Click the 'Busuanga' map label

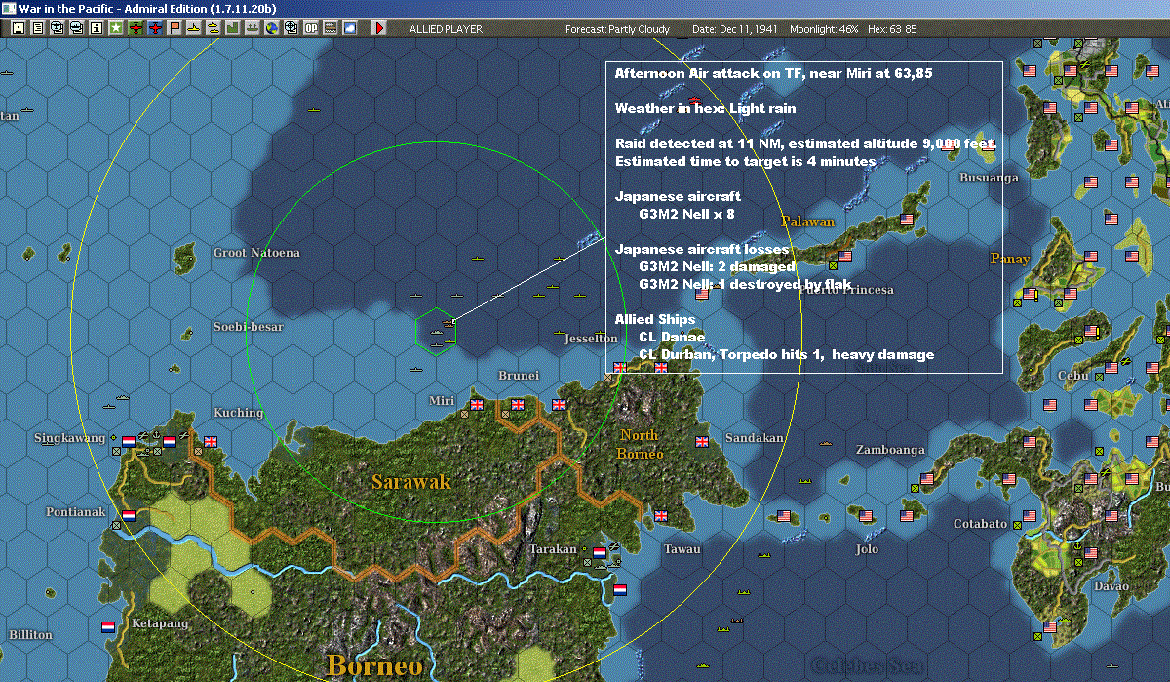989,178
